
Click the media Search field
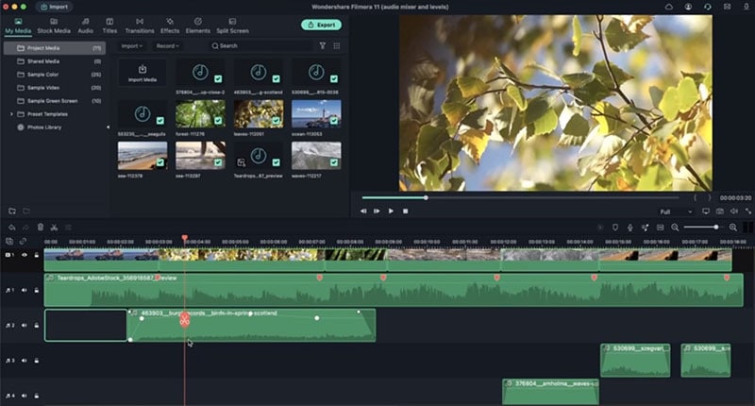260,45
